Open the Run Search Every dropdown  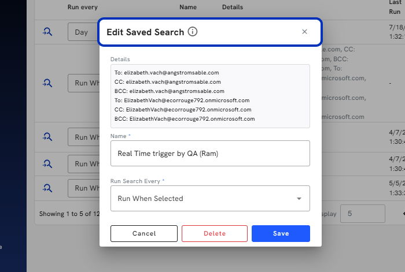pyautogui.click(x=210, y=198)
